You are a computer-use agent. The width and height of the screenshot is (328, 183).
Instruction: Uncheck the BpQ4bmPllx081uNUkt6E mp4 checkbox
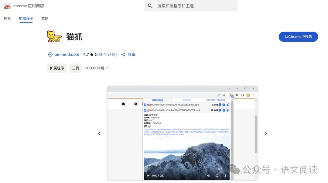145,105
